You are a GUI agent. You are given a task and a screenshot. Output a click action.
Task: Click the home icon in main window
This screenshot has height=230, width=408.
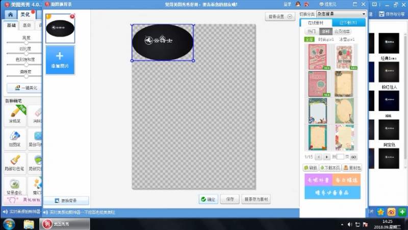(10, 14)
